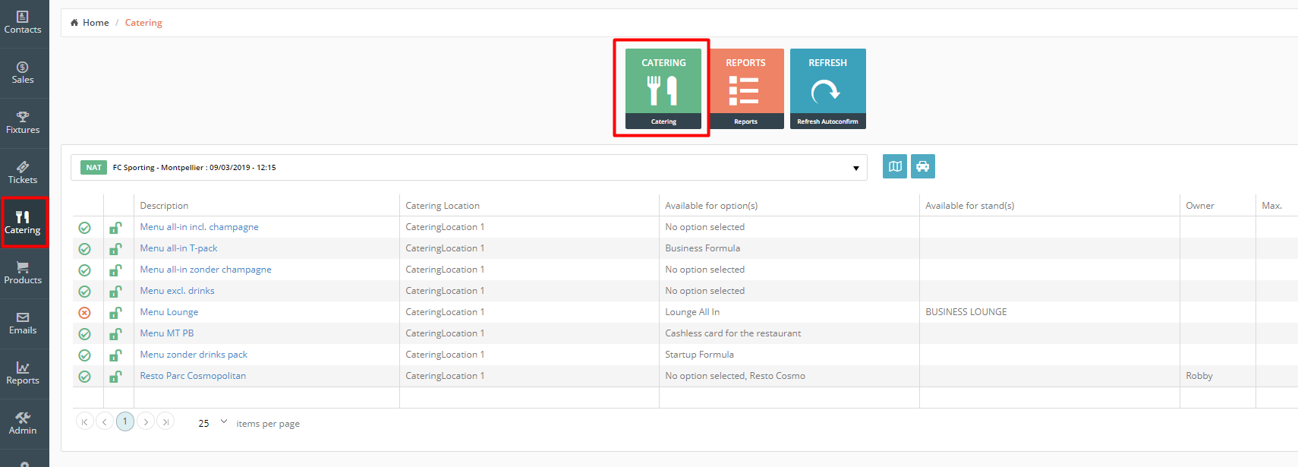
Task: Click lock icon for Menu all-in incl. champagne
Action: [x=115, y=227]
